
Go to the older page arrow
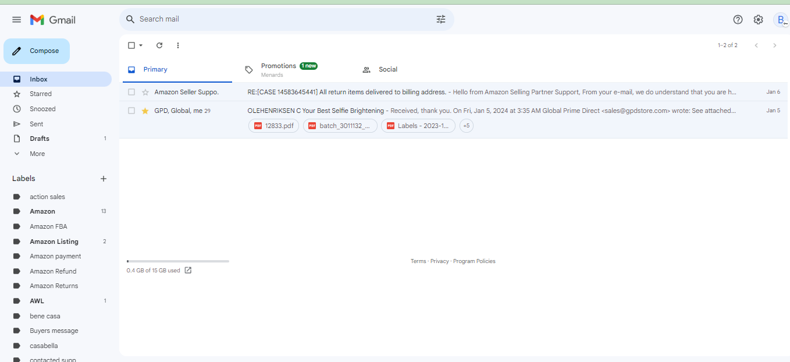point(774,45)
